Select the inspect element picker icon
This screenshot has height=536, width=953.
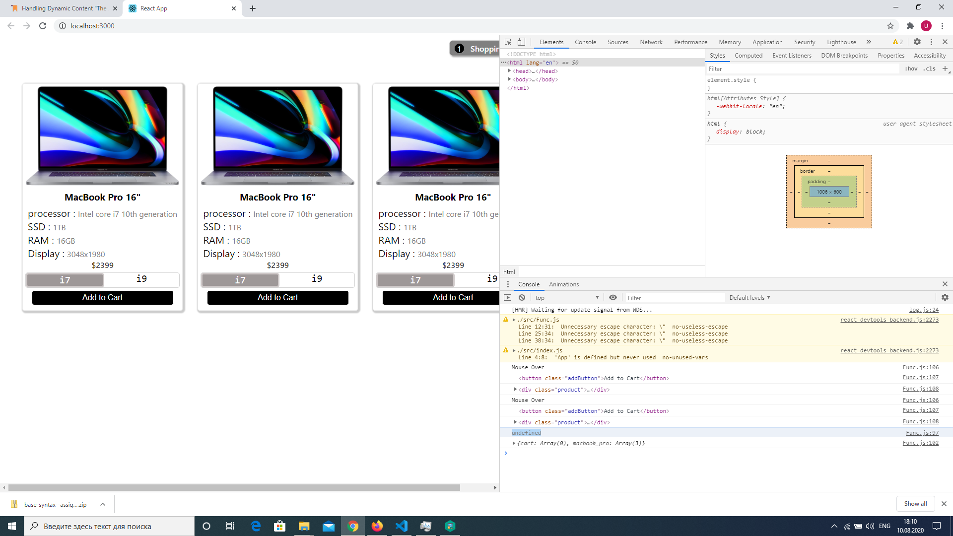click(x=508, y=42)
